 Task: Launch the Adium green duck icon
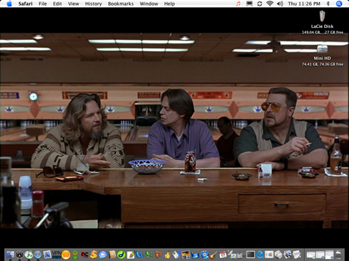[x=75, y=255]
